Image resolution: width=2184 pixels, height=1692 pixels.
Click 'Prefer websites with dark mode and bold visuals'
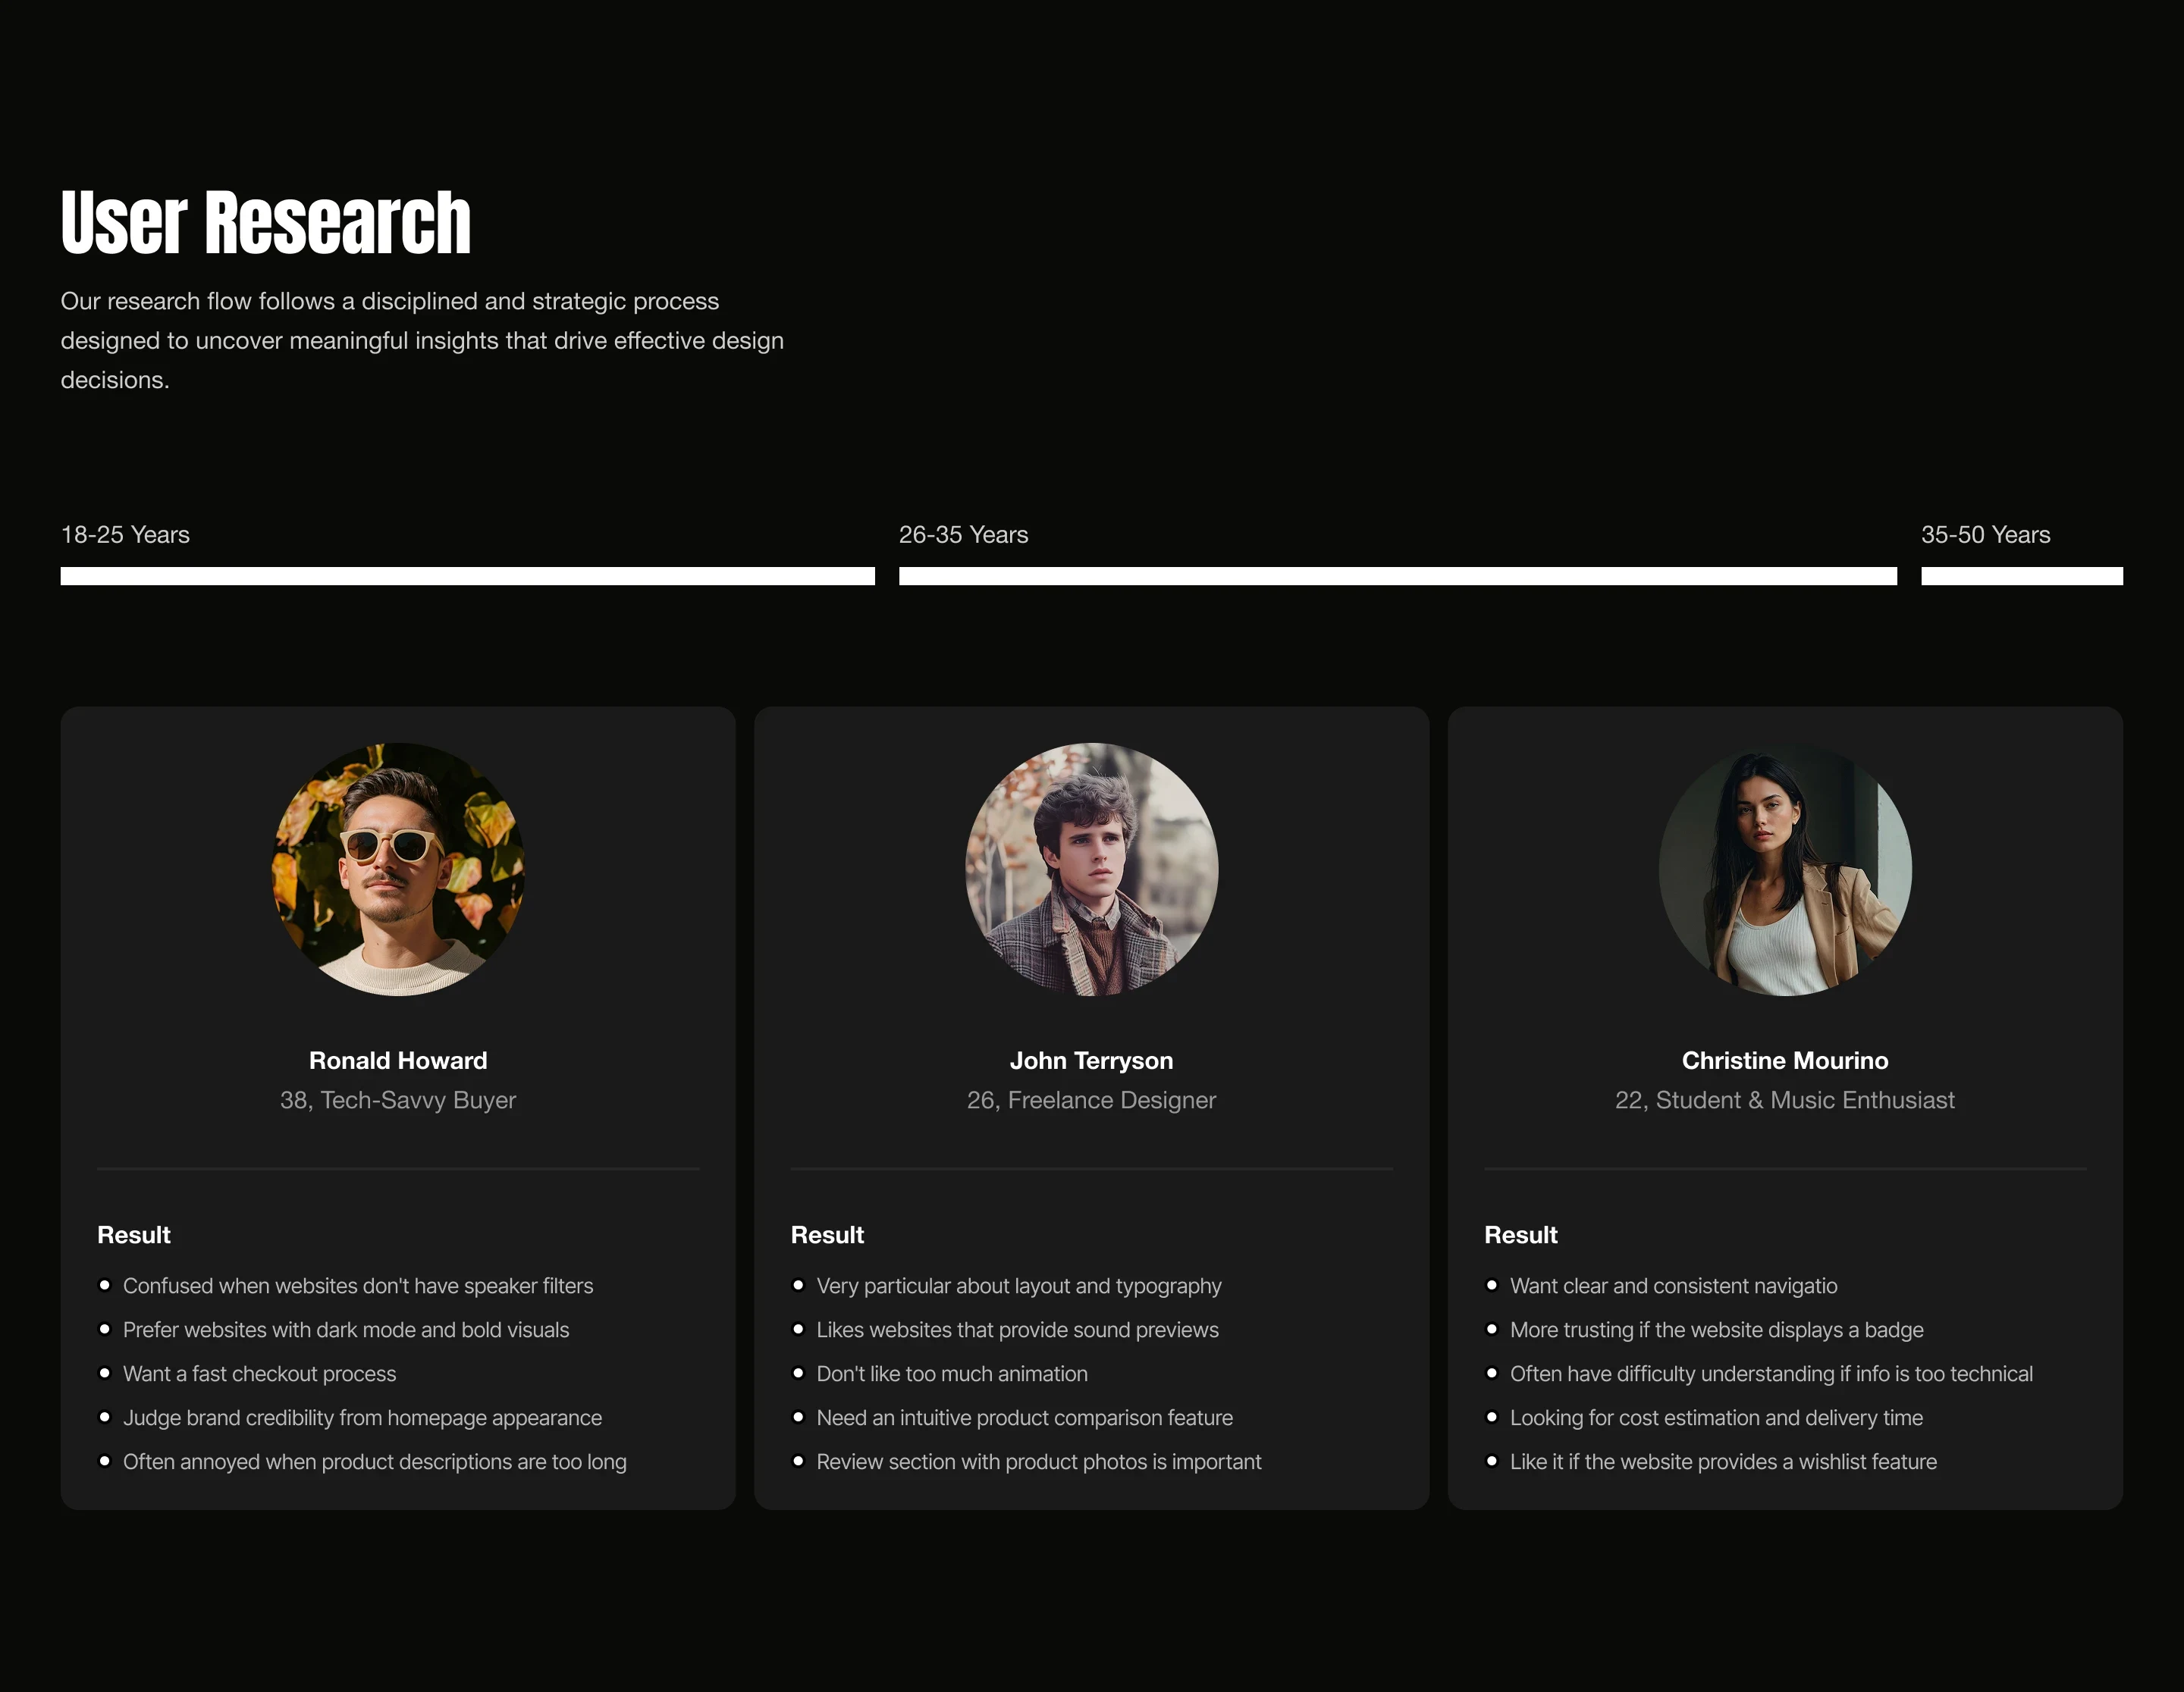coord(346,1330)
